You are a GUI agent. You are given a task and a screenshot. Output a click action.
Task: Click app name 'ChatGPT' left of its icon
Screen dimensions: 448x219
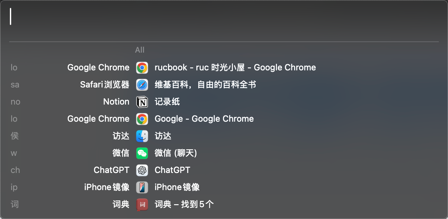pos(112,170)
